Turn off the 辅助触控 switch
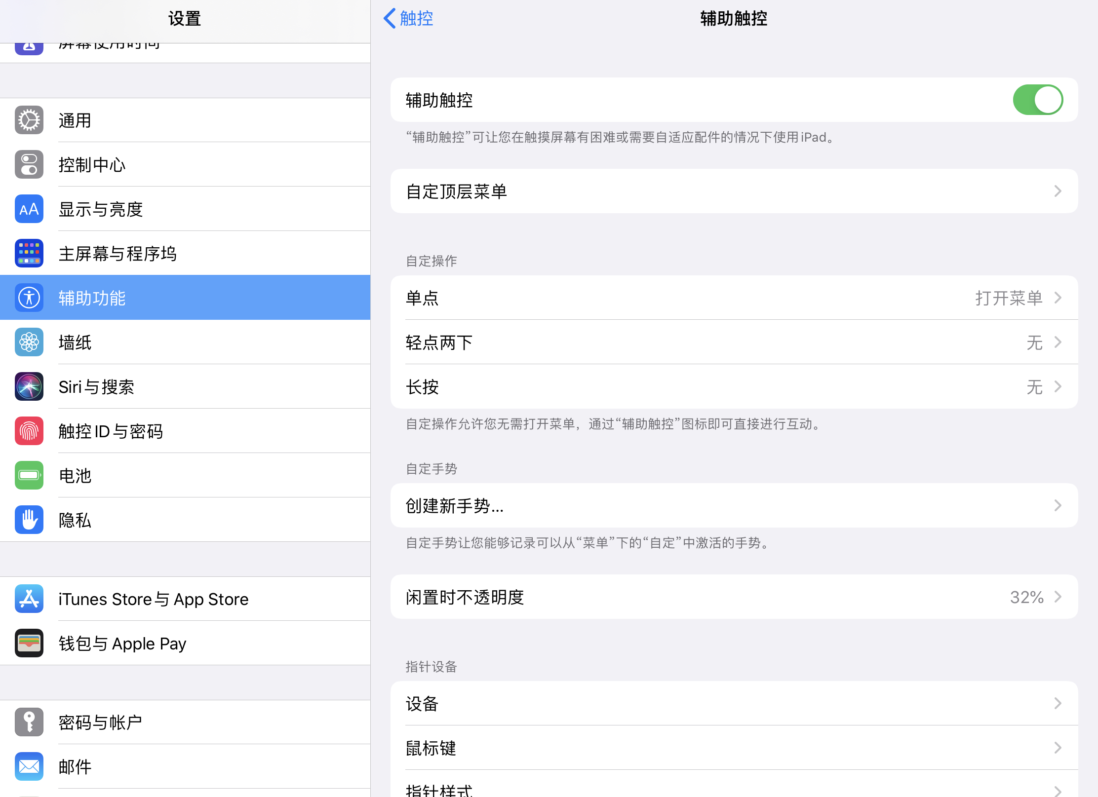Image resolution: width=1098 pixels, height=797 pixels. tap(1037, 100)
